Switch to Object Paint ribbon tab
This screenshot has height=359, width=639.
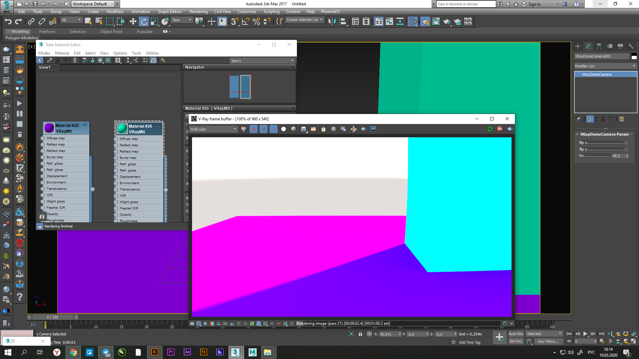[111, 32]
